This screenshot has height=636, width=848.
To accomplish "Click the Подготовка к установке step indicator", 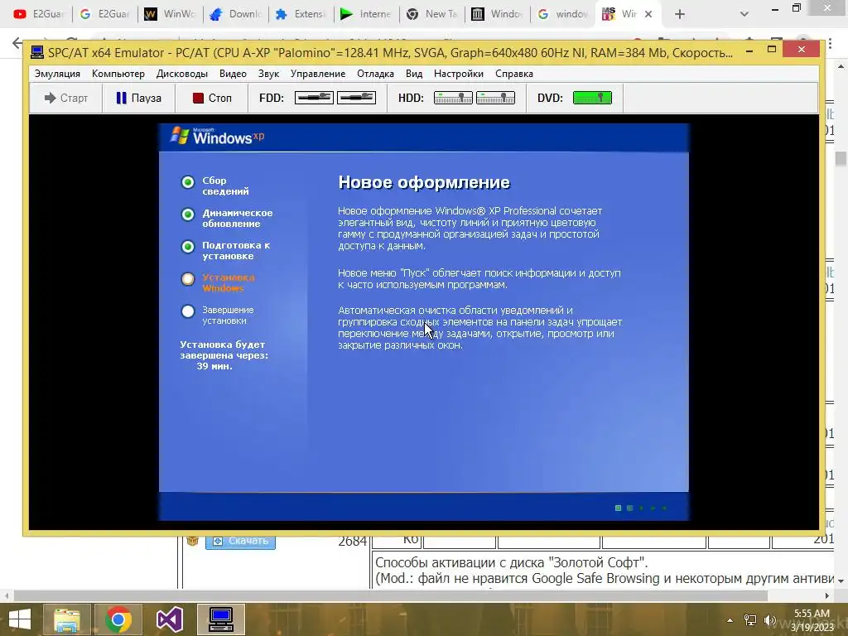I will 188,247.
